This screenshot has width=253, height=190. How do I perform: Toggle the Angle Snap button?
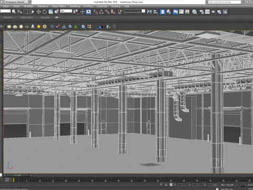tap(101, 12)
